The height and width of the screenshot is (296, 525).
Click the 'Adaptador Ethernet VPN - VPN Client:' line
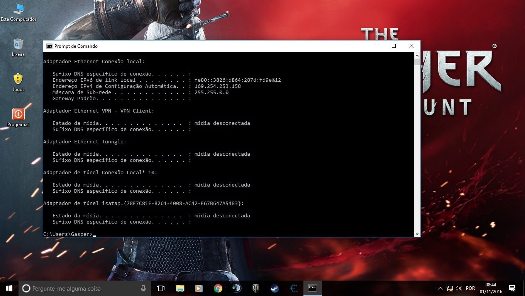pos(99,111)
